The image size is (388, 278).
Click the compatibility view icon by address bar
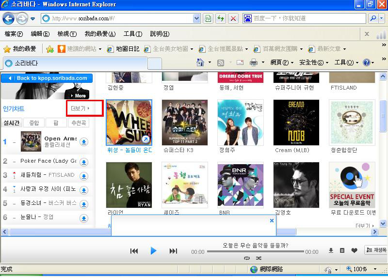pyautogui.click(x=208, y=18)
